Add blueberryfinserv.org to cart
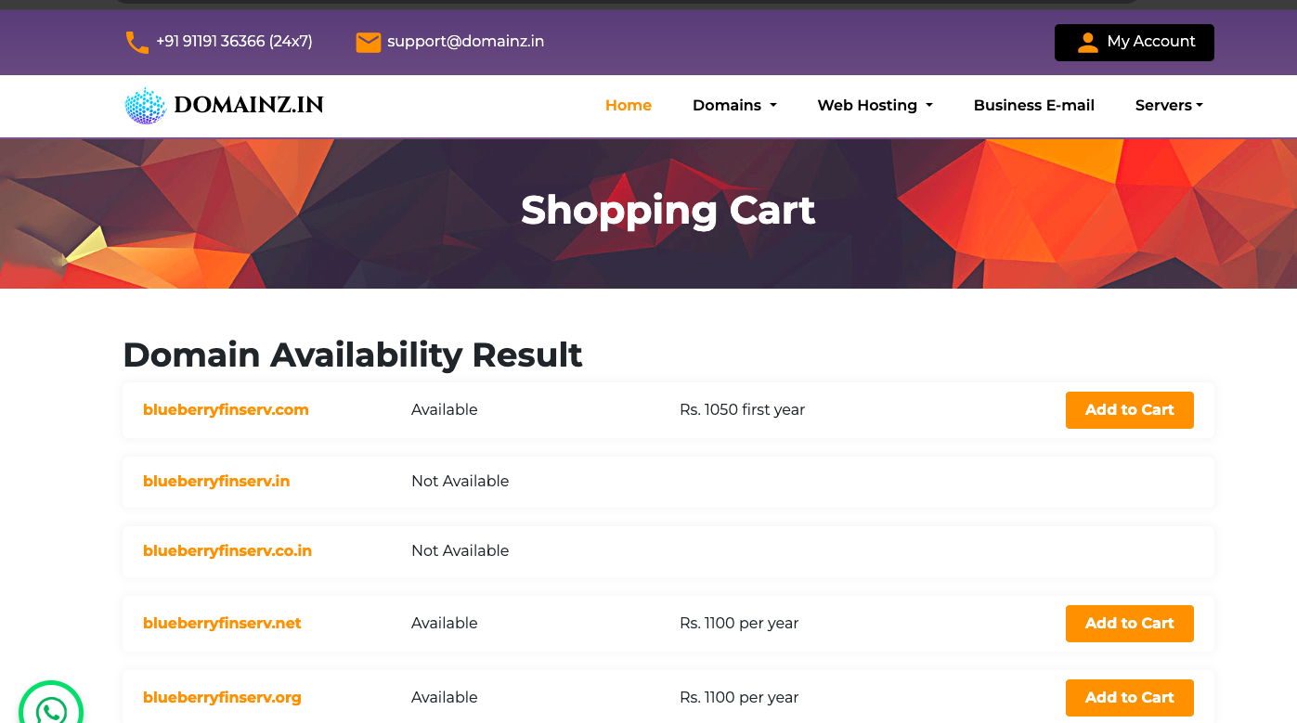 click(1129, 698)
